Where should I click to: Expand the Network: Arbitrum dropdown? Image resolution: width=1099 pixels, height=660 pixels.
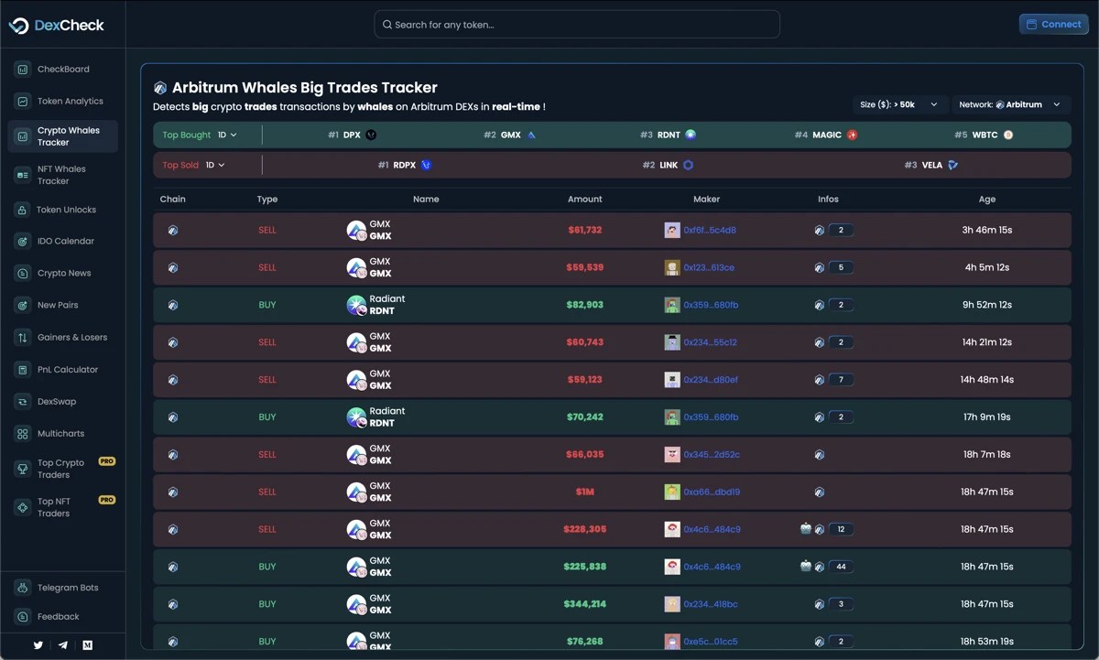tap(1011, 104)
